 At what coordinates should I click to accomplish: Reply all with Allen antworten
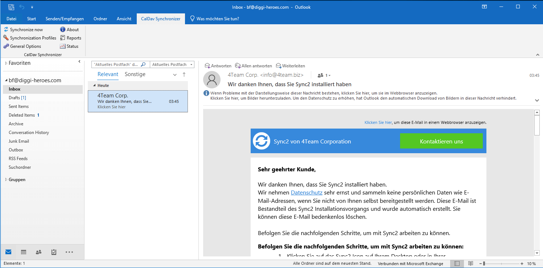(x=254, y=66)
